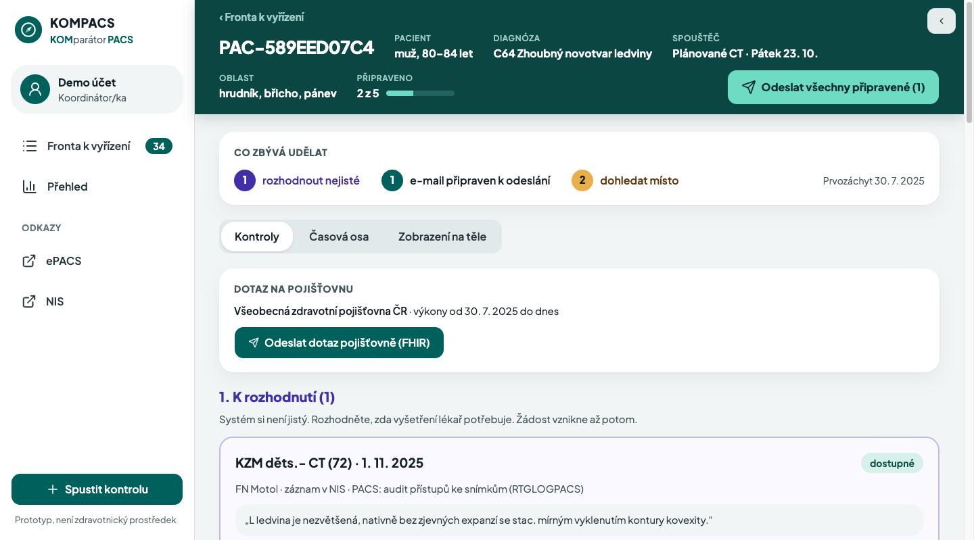Click the Demo účet user avatar icon

coord(35,89)
